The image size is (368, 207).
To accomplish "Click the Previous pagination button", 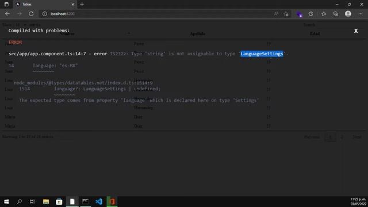I will click(x=312, y=137).
